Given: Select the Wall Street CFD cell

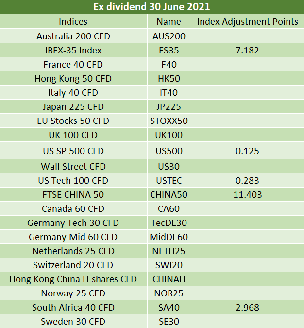Looking at the screenshot, I should pos(73,167).
